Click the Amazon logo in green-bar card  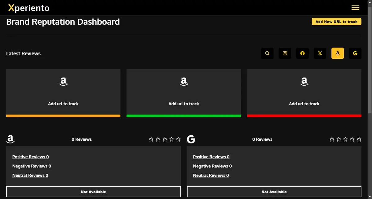point(184,82)
